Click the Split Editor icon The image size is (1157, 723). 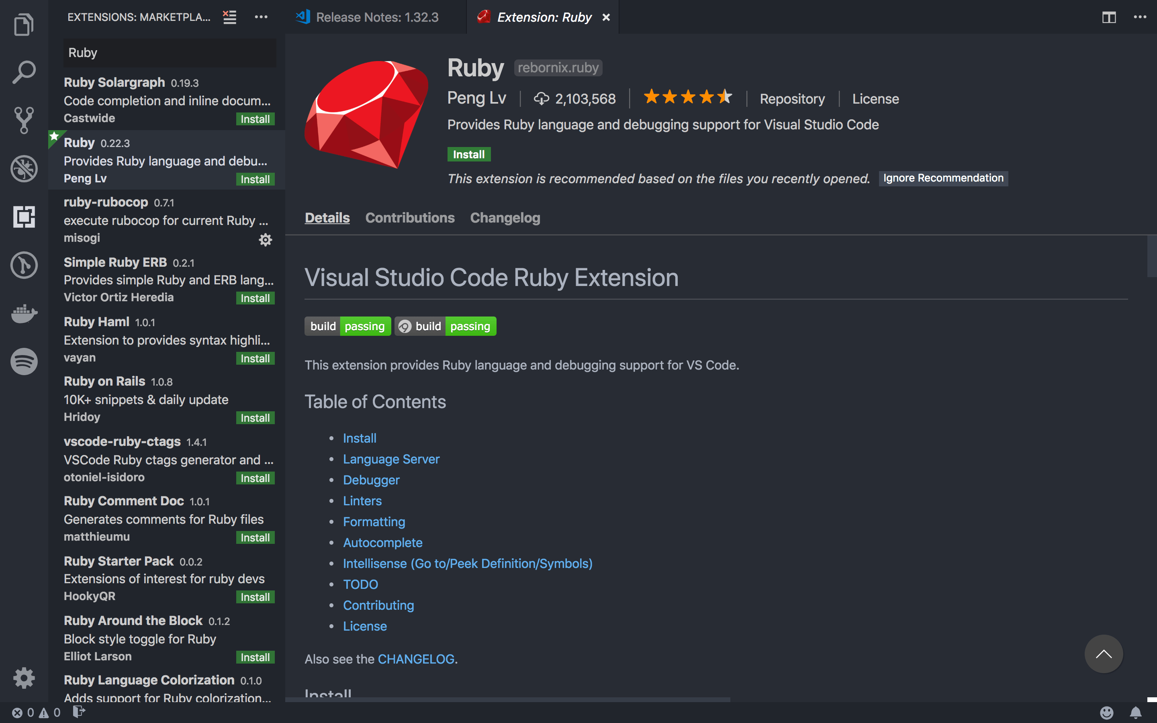coord(1109,17)
